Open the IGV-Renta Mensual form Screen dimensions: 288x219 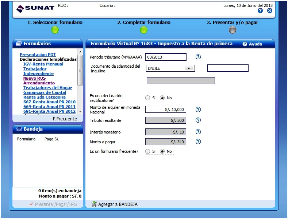(x=43, y=64)
